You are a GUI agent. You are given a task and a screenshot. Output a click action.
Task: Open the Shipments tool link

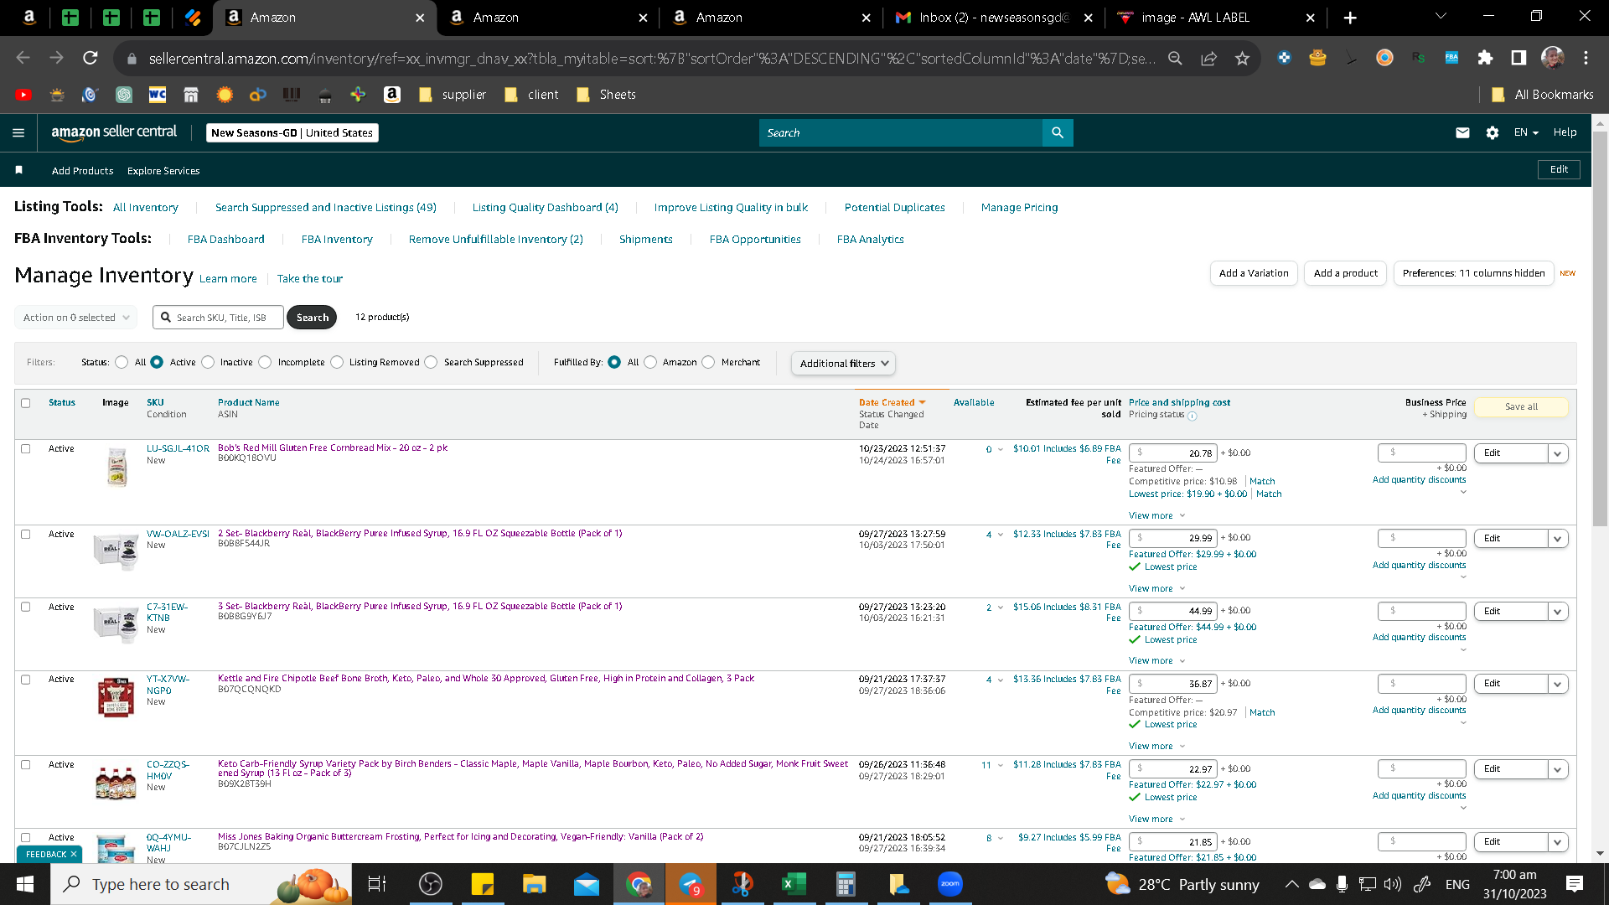pos(646,240)
